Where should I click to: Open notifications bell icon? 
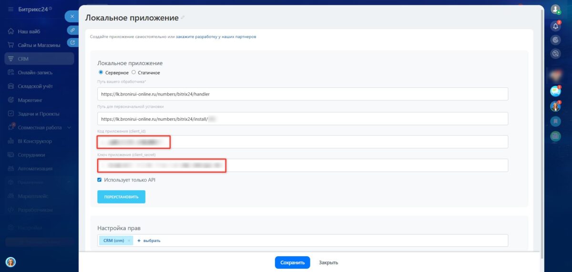click(555, 26)
